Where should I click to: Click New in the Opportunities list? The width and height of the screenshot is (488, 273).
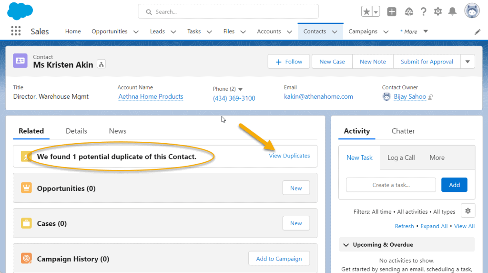pos(296,188)
